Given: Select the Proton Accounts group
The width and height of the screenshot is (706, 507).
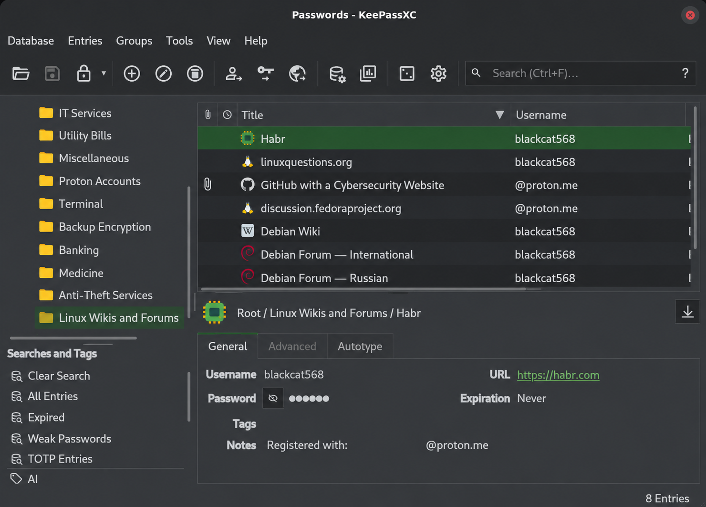Looking at the screenshot, I should point(90,181).
